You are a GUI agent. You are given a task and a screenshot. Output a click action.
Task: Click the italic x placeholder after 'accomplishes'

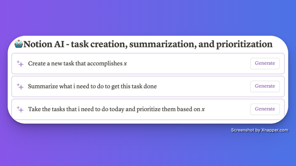[125, 64]
